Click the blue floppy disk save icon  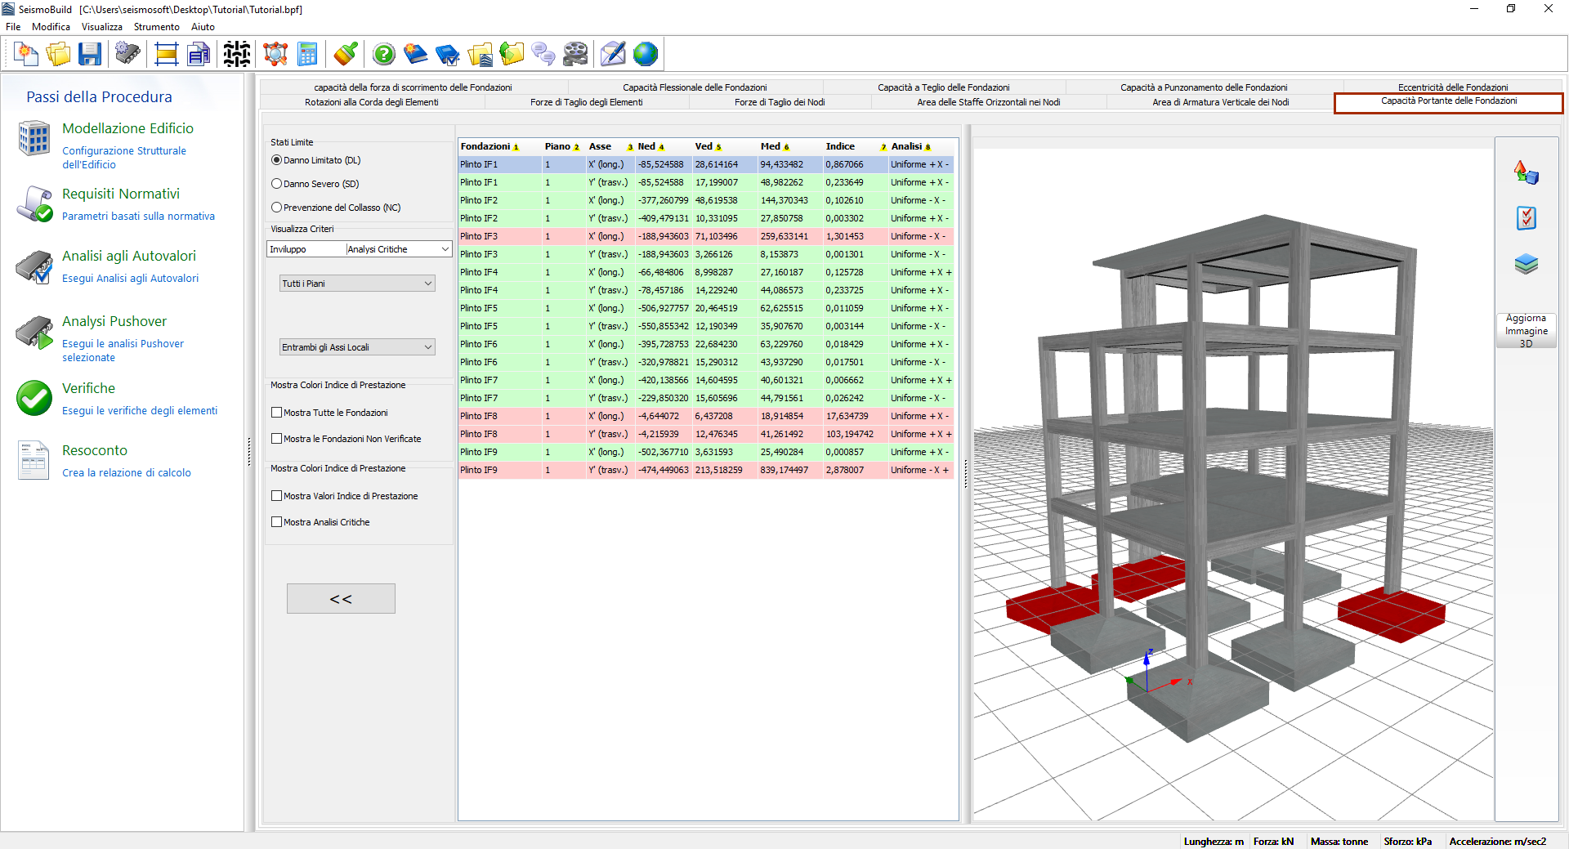(x=90, y=55)
